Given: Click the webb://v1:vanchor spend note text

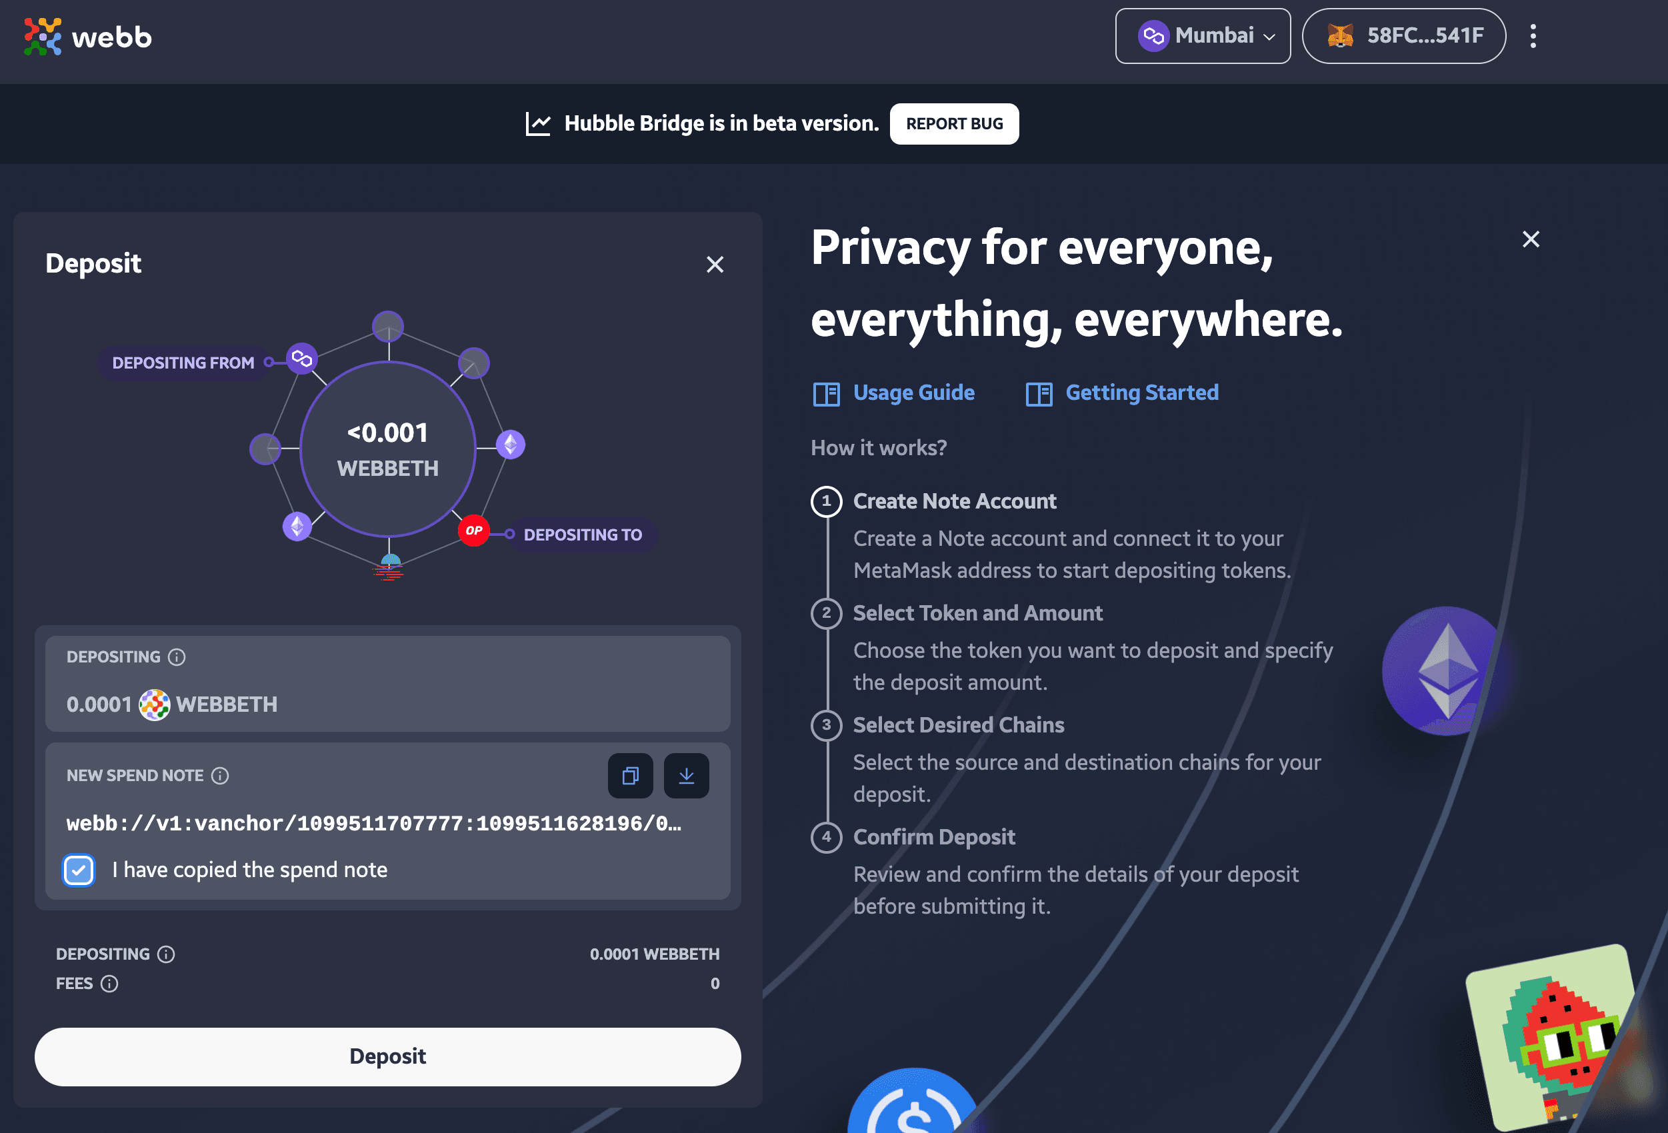Looking at the screenshot, I should [373, 823].
